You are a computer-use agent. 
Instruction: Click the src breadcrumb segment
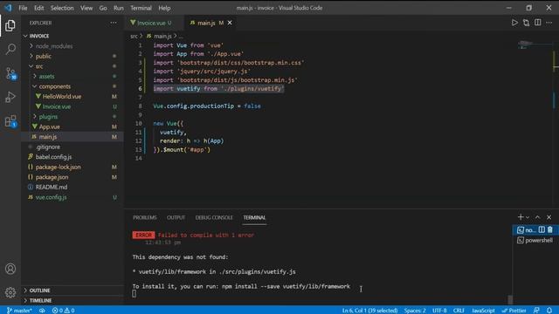coord(134,36)
